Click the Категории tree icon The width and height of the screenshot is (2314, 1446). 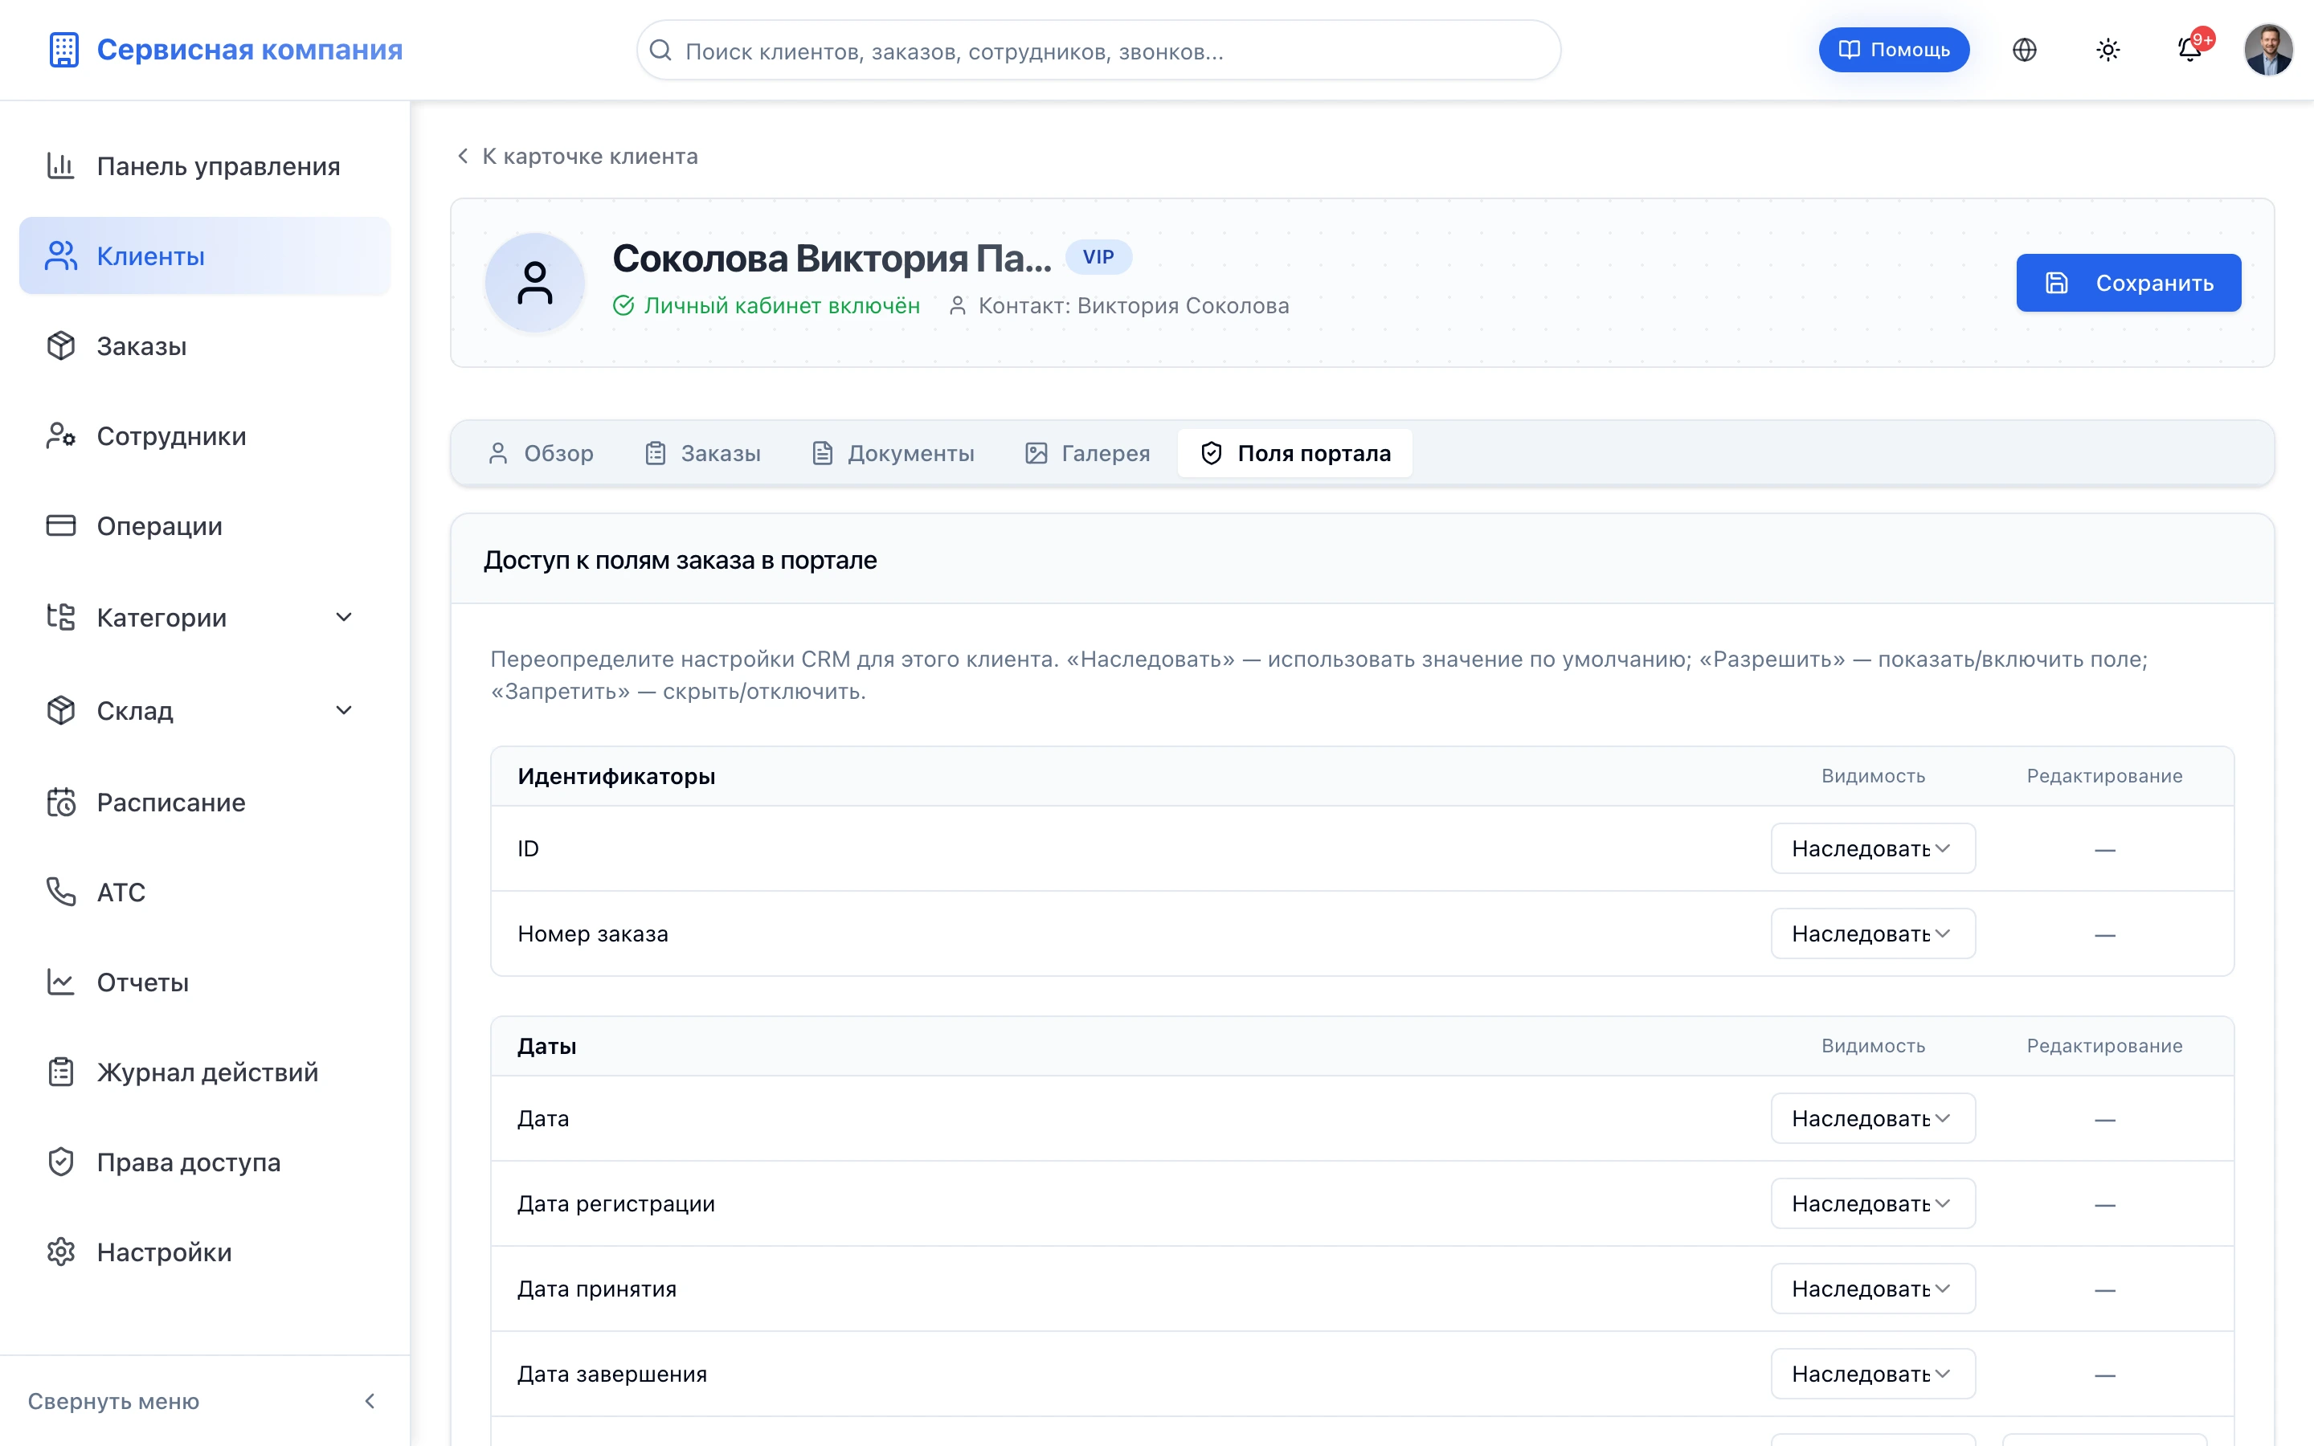click(60, 617)
